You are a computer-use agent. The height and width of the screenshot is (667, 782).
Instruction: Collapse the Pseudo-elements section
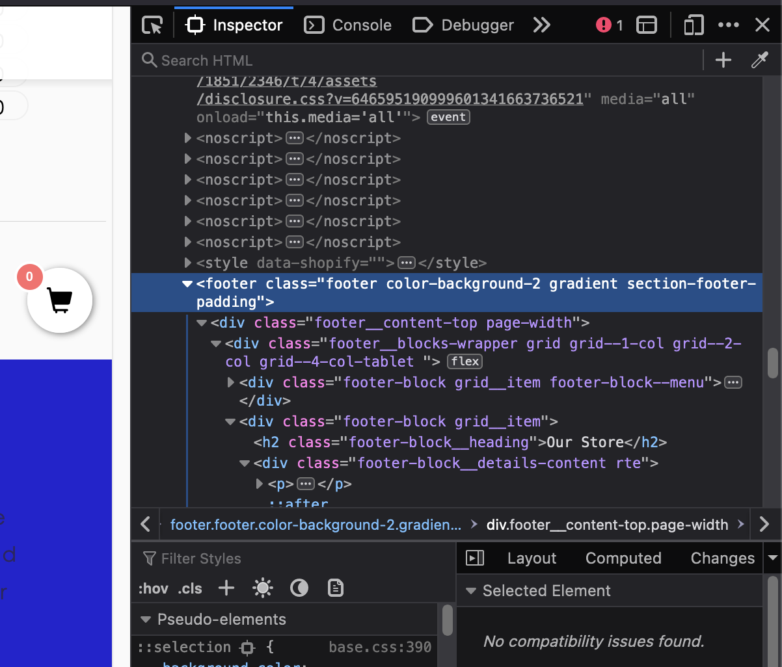tap(146, 620)
